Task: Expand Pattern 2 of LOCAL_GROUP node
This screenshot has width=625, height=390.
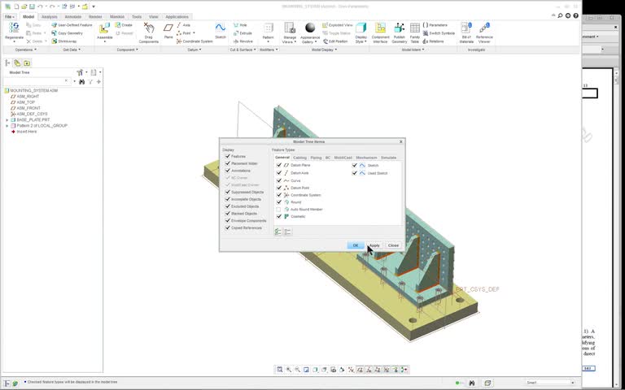Action: point(7,126)
